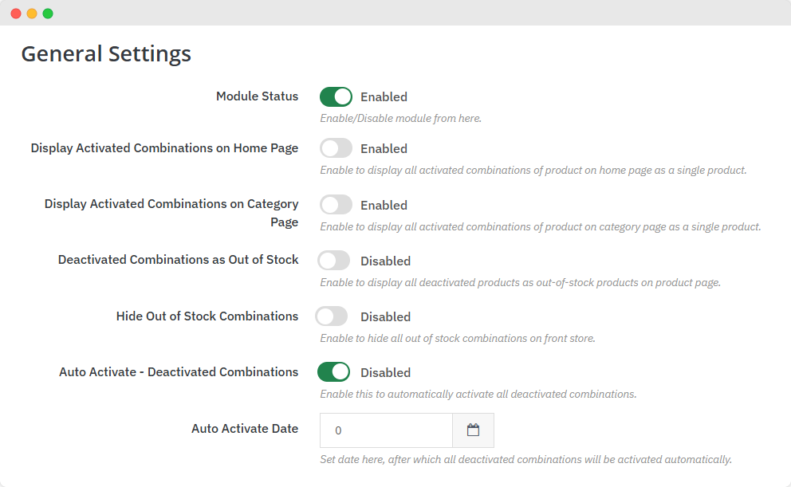Screen dimensions: 791x487
Task: Turn on Hide Out of Stock Combinations
Action: click(332, 316)
